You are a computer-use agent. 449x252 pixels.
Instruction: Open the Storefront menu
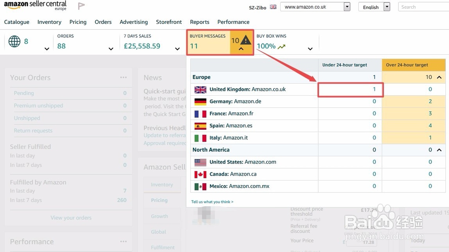[x=169, y=22]
